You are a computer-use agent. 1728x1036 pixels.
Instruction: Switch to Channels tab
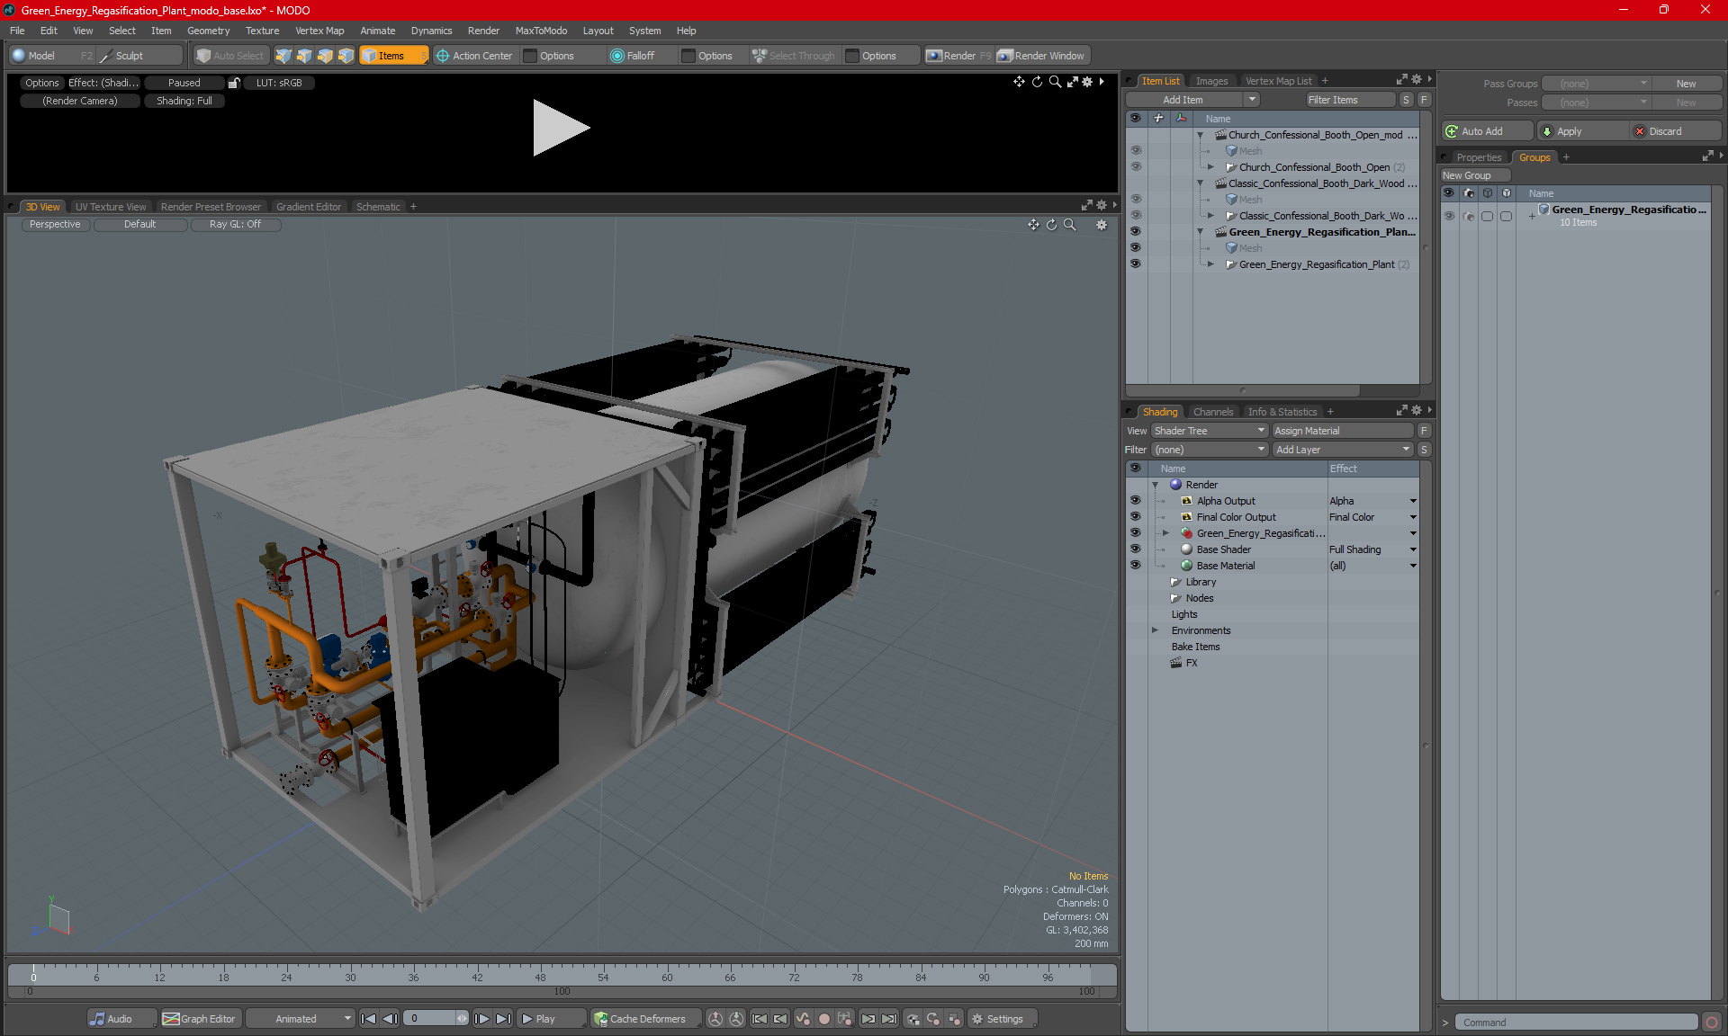click(x=1213, y=412)
